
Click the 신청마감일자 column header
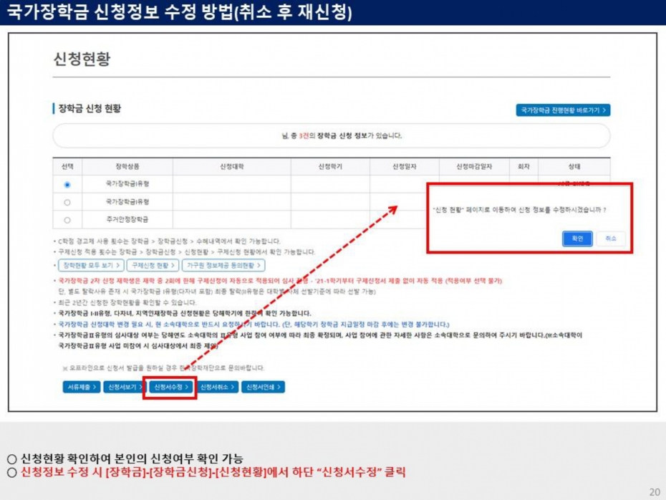click(474, 166)
